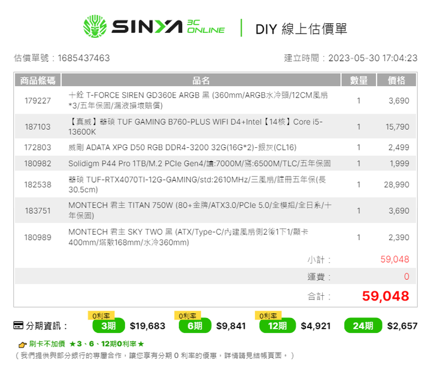Click the 品名 column header
Image resolution: width=431 pixels, height=373 pixels.
201,80
